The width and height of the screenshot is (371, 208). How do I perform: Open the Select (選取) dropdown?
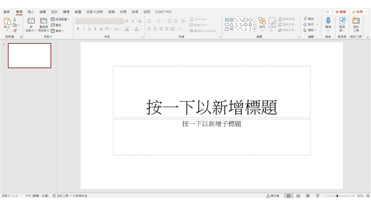pyautogui.click(x=310, y=30)
